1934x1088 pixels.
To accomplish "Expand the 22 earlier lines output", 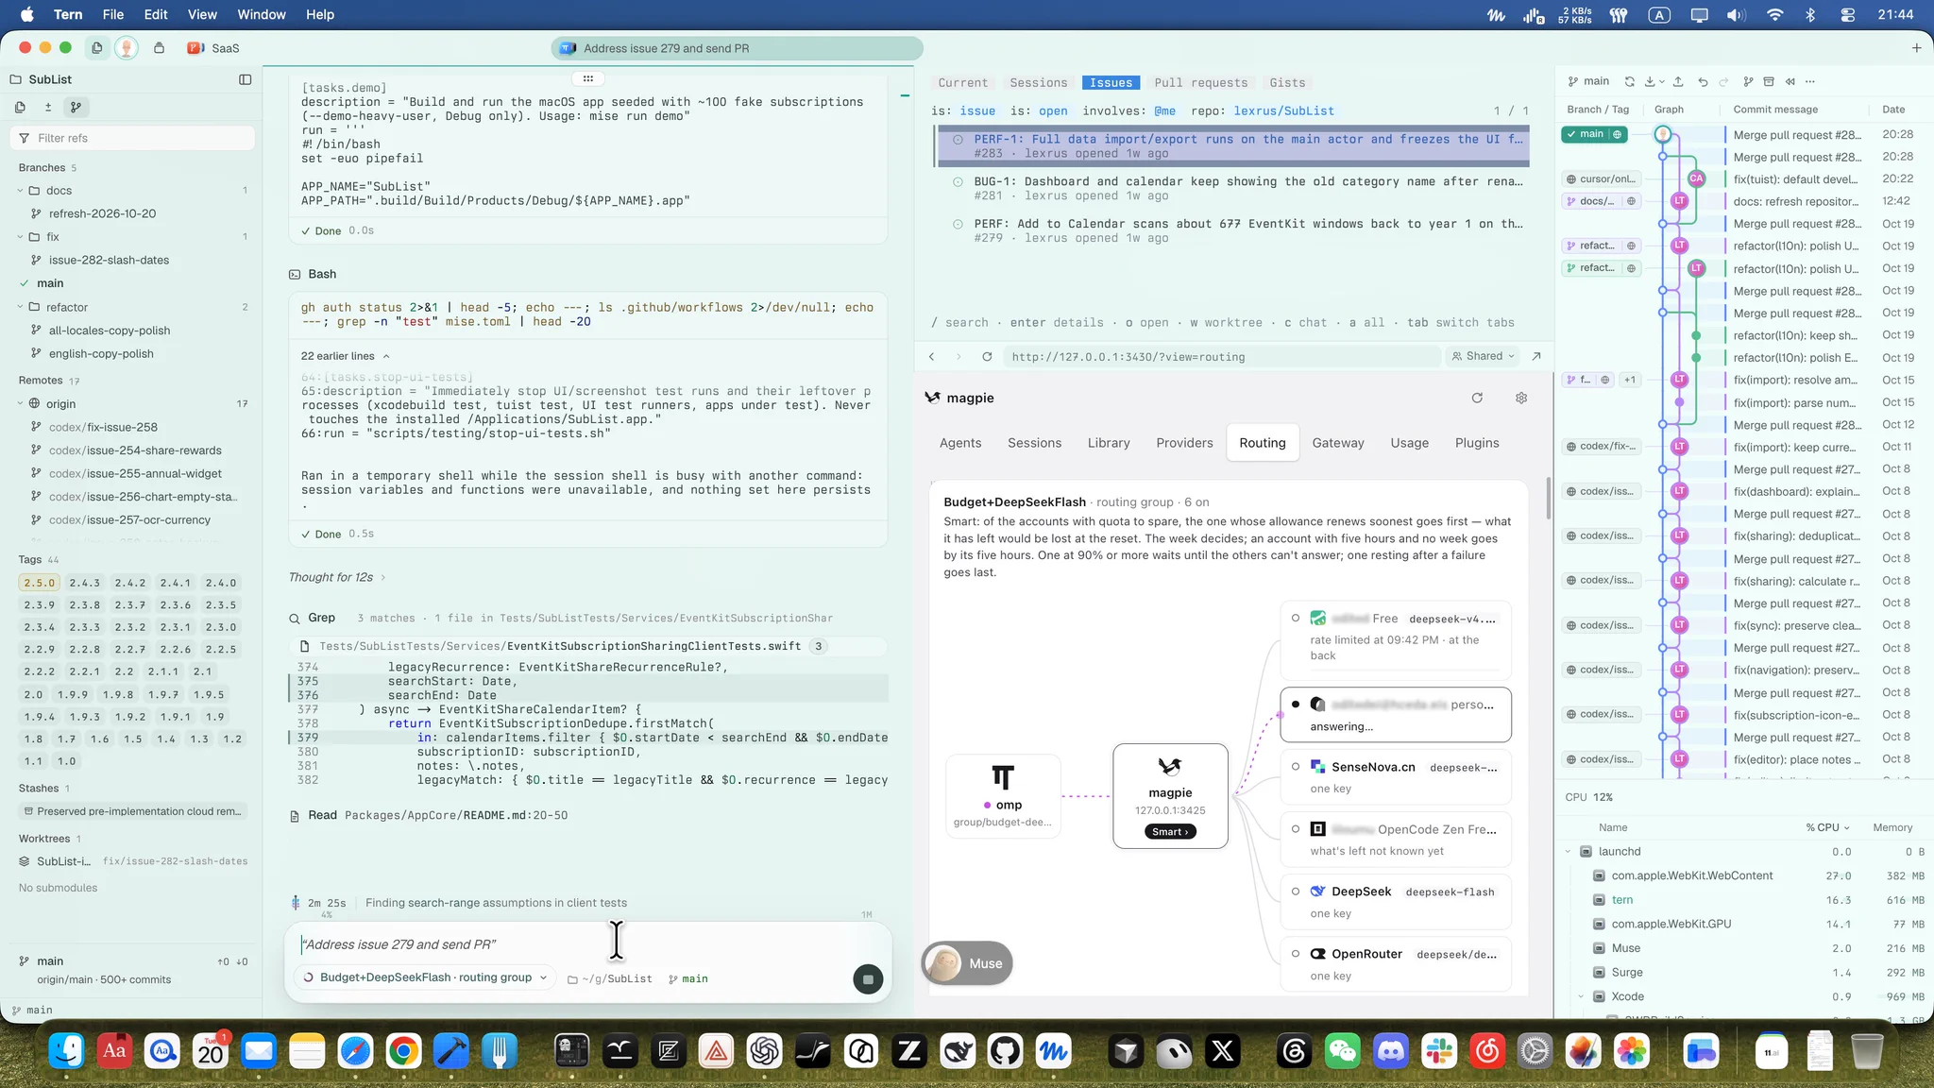I will (x=346, y=356).
